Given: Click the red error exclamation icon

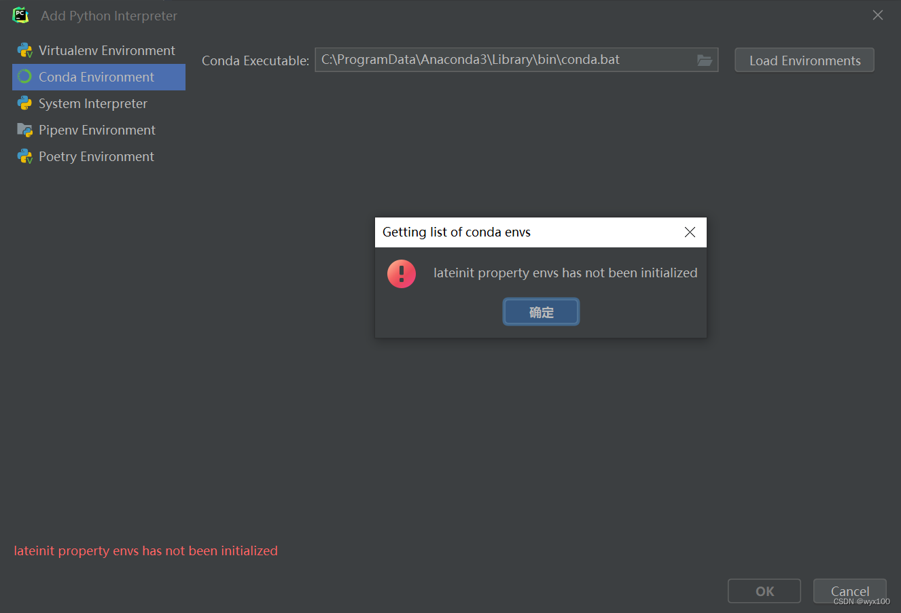Looking at the screenshot, I should (401, 273).
